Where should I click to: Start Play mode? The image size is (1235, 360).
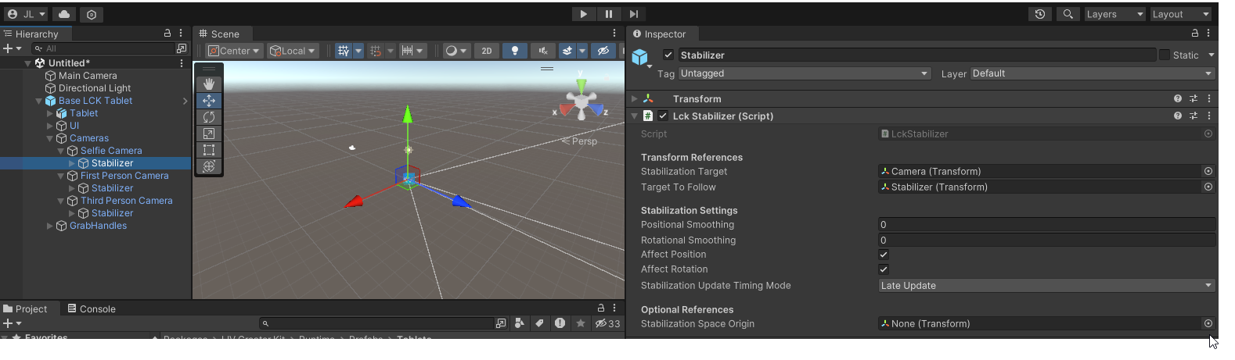click(x=584, y=14)
